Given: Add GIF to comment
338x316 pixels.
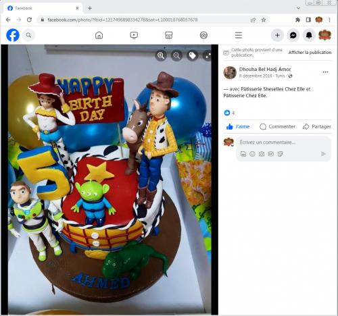Looking at the screenshot, I should tap(270, 154).
